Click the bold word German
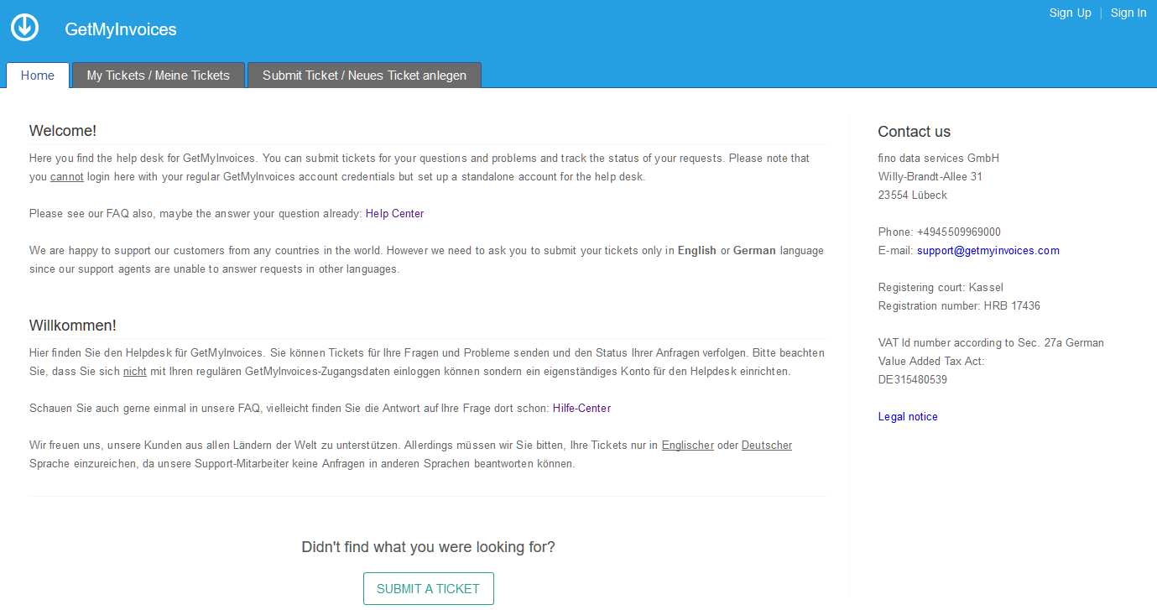Screen dimensions: 1157x610 coord(754,250)
